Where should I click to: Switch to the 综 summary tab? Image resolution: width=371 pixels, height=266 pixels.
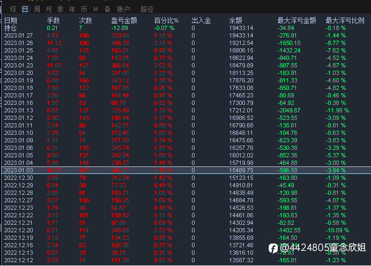(x=13, y=9)
